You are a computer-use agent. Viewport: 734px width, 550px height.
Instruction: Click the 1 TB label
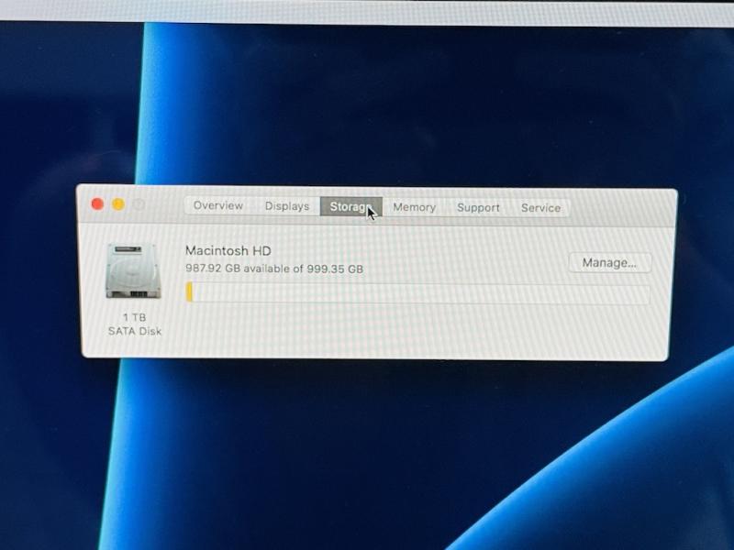click(134, 317)
